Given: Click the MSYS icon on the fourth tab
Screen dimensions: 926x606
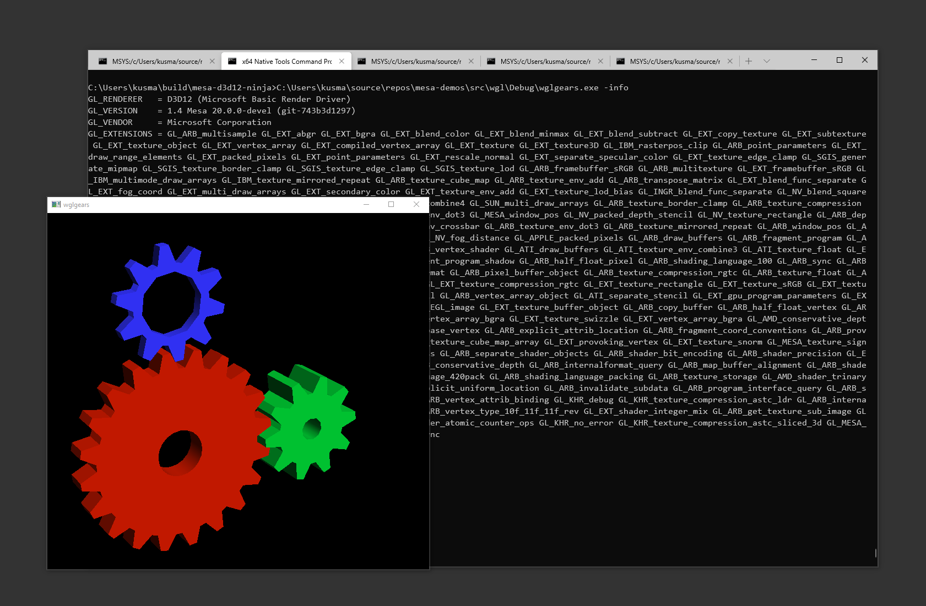Looking at the screenshot, I should (492, 61).
